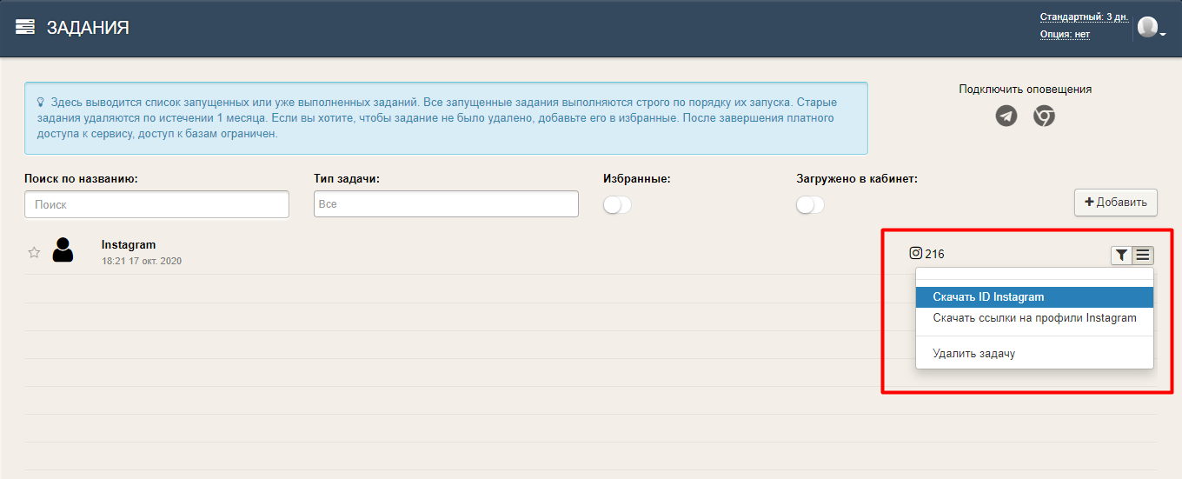Star the Instagram task as favorite
Viewport: 1182px width, 479px height.
34,252
